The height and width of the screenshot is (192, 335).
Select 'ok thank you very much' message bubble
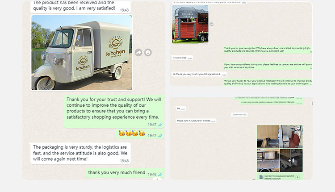pos(199,74)
